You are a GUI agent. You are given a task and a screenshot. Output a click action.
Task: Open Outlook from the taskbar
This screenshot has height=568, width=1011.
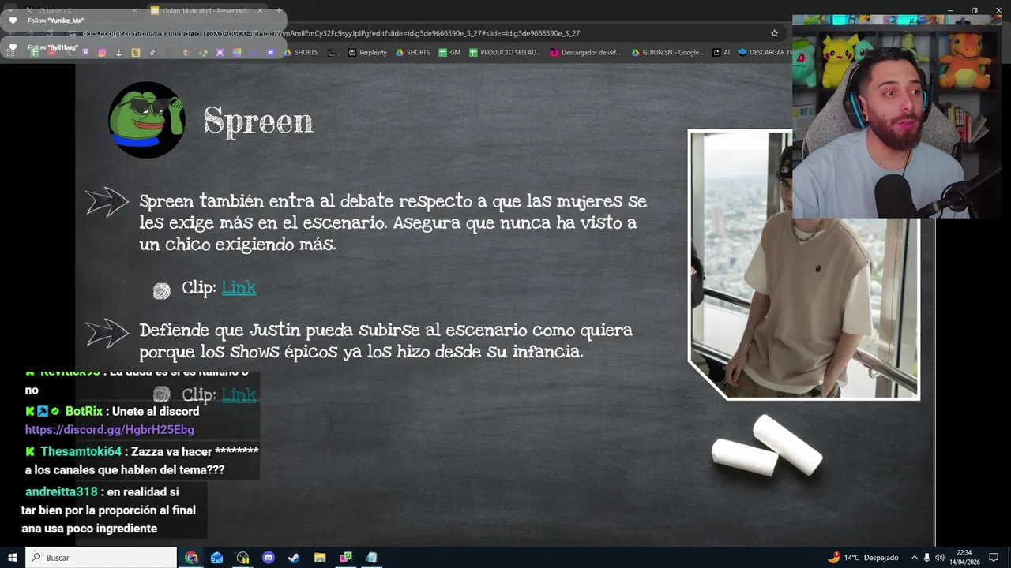[217, 558]
